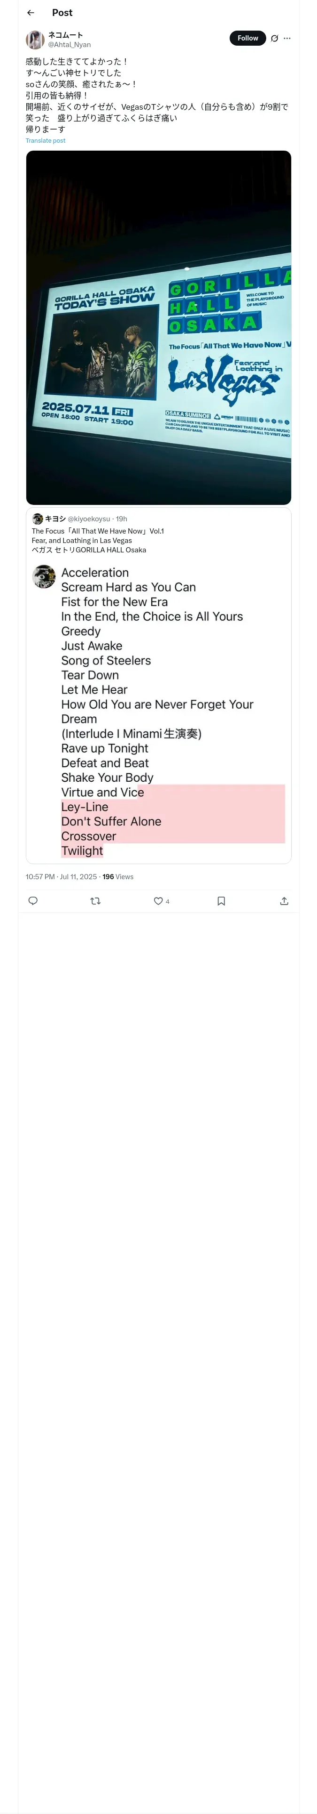Open the Gorilla Hall Osaka concert photo
This screenshot has width=317, height=1814.
click(158, 327)
